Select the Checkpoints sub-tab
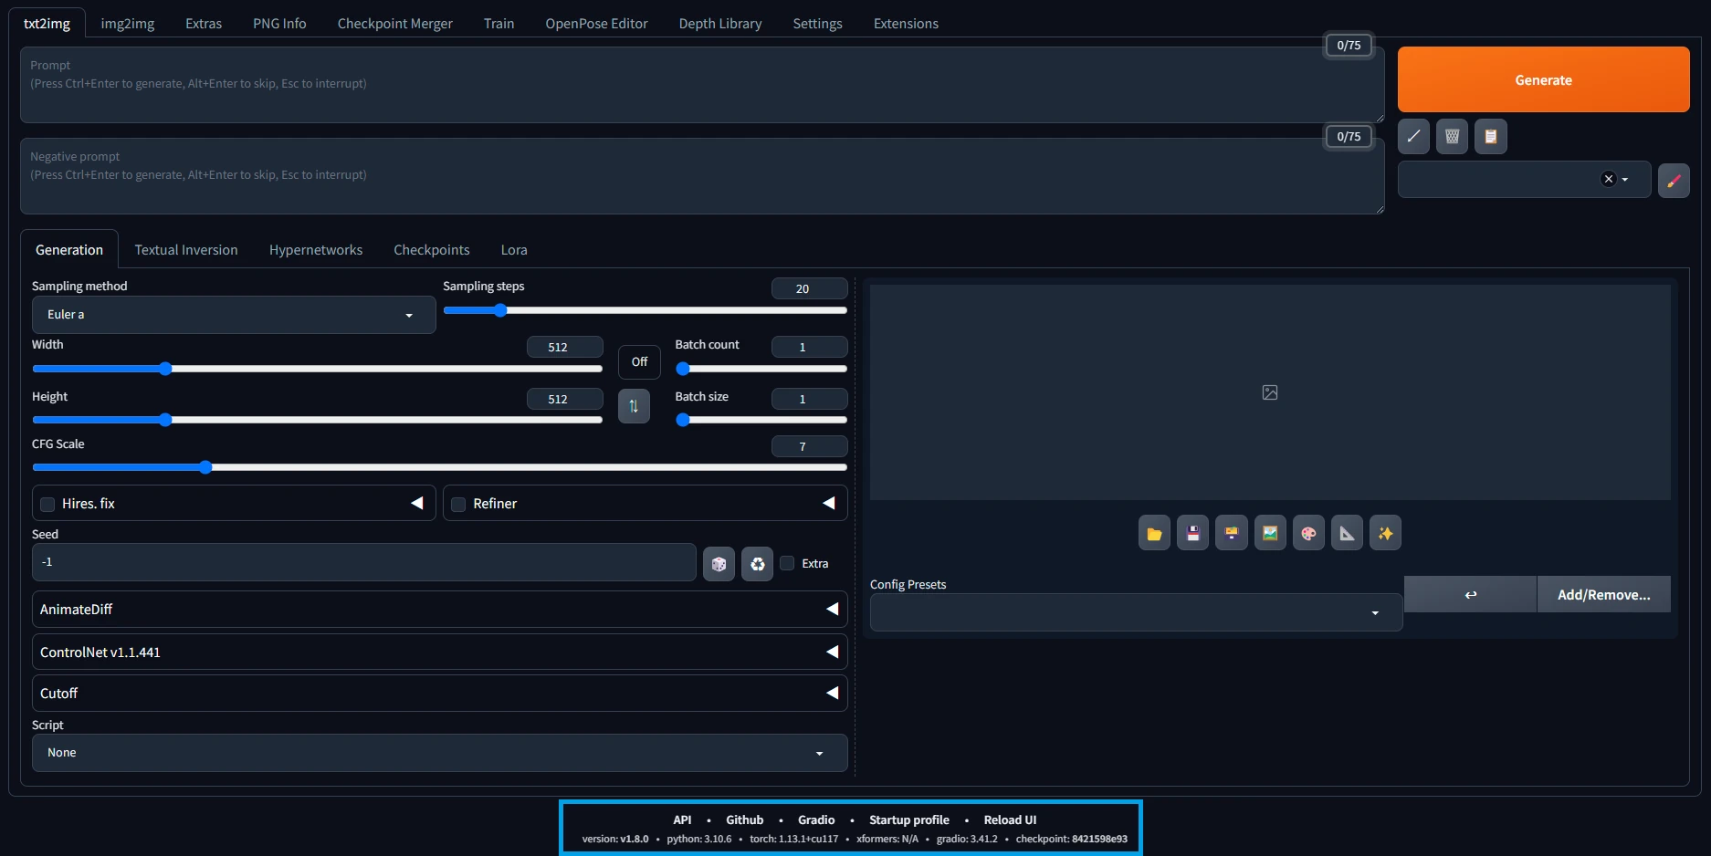Image resolution: width=1711 pixels, height=856 pixels. coord(432,250)
